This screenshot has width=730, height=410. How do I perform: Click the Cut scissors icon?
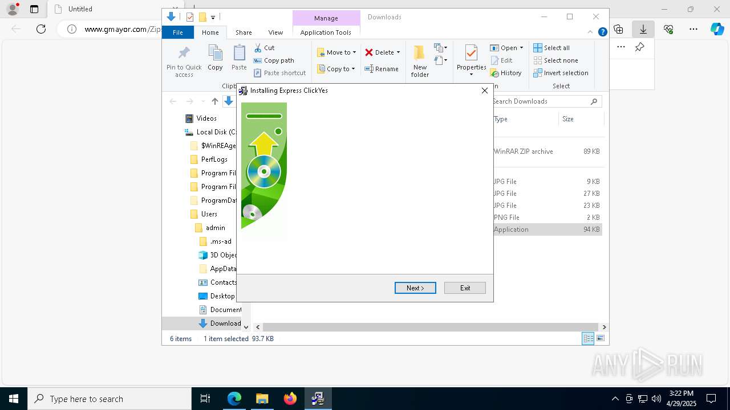(x=258, y=48)
